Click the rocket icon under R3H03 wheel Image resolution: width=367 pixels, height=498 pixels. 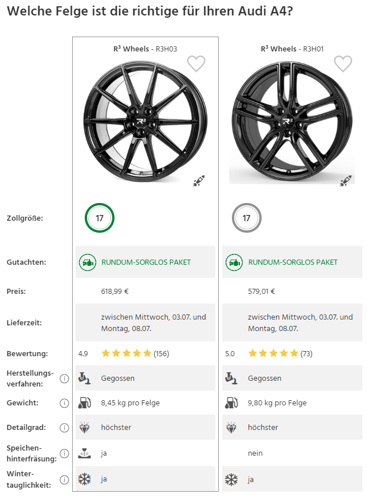[x=199, y=181]
